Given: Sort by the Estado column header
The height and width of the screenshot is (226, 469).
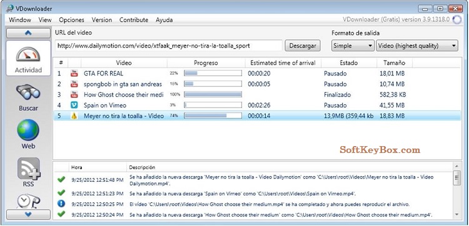Looking at the screenshot, I should click(x=348, y=62).
